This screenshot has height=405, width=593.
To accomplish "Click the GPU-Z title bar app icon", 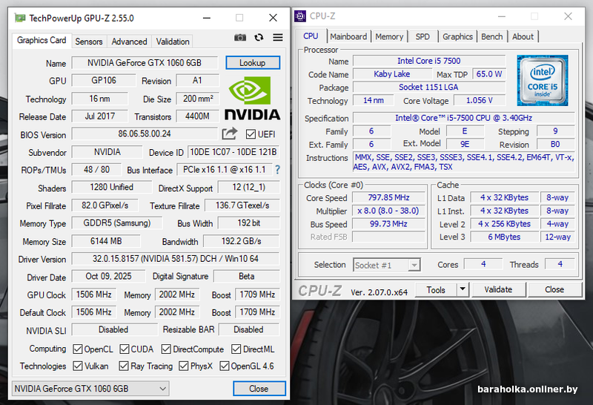I will click(20, 18).
